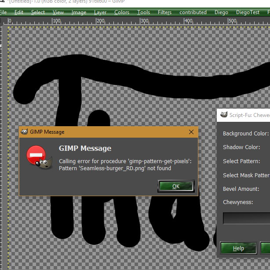Viewport: 270px width, 270px height.
Task: Click the Chewyness label
Action: tap(238, 202)
